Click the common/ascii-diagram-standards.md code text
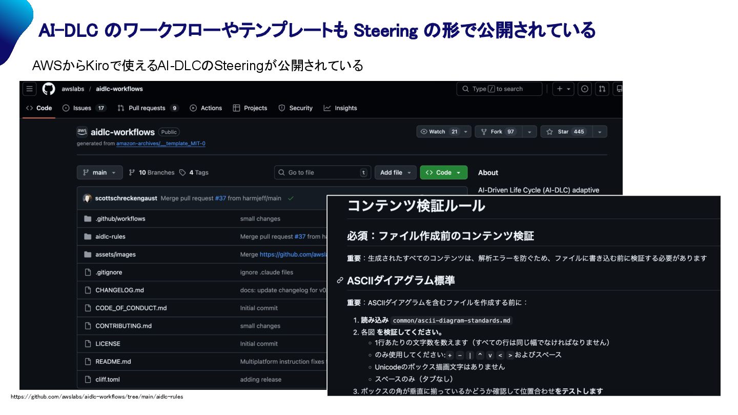 [452, 321]
